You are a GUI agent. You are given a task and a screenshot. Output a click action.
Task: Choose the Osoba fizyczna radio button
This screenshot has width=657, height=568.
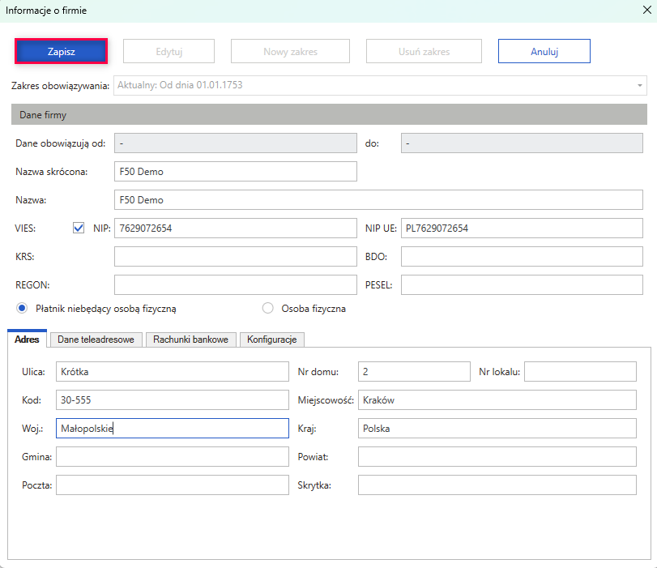click(268, 308)
